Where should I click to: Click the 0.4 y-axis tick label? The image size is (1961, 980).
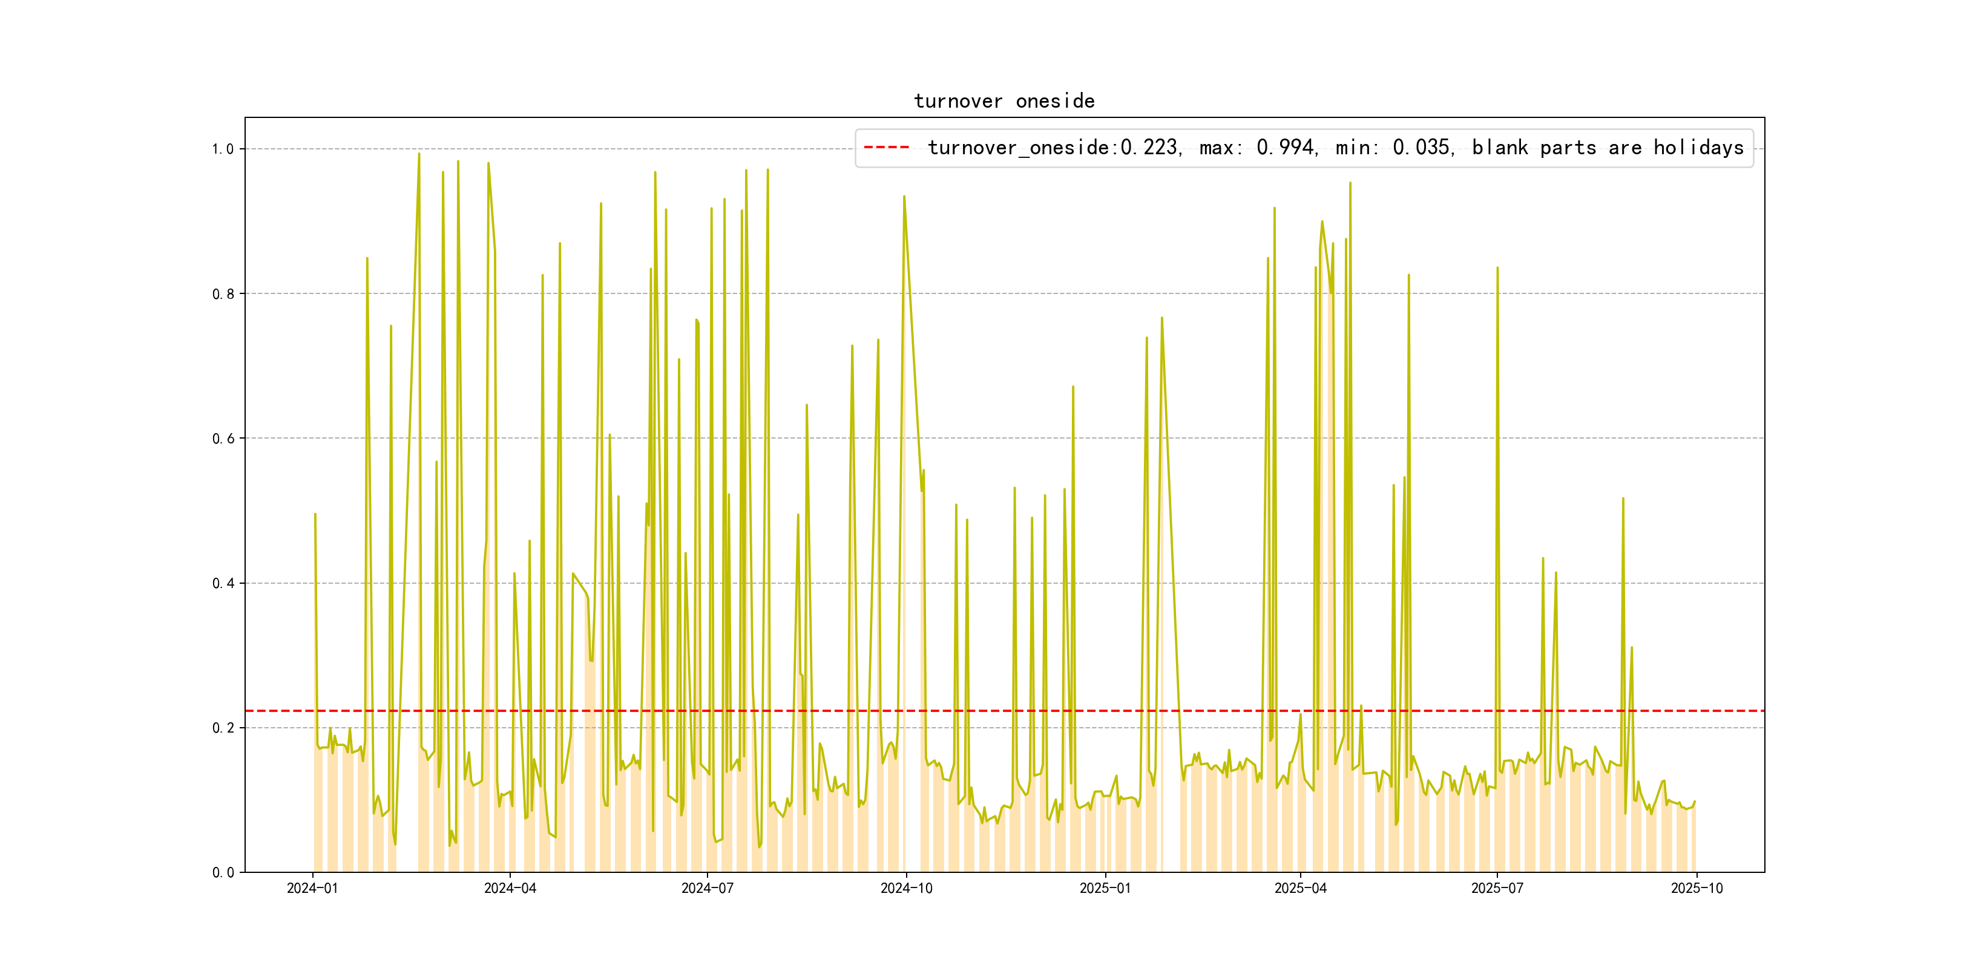[x=222, y=584]
